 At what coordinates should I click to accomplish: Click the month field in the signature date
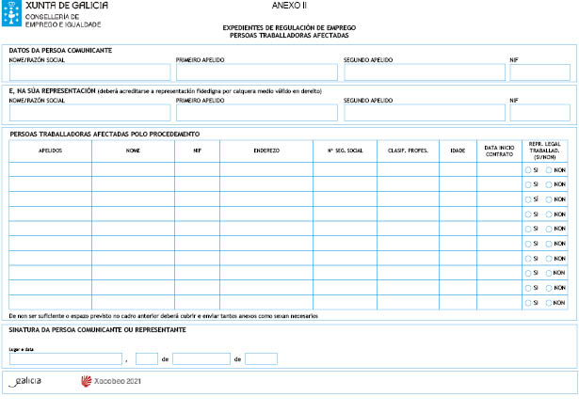click(x=201, y=359)
